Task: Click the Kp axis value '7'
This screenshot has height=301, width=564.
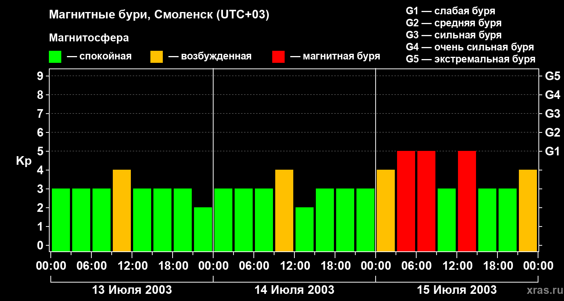Action: pos(41,114)
